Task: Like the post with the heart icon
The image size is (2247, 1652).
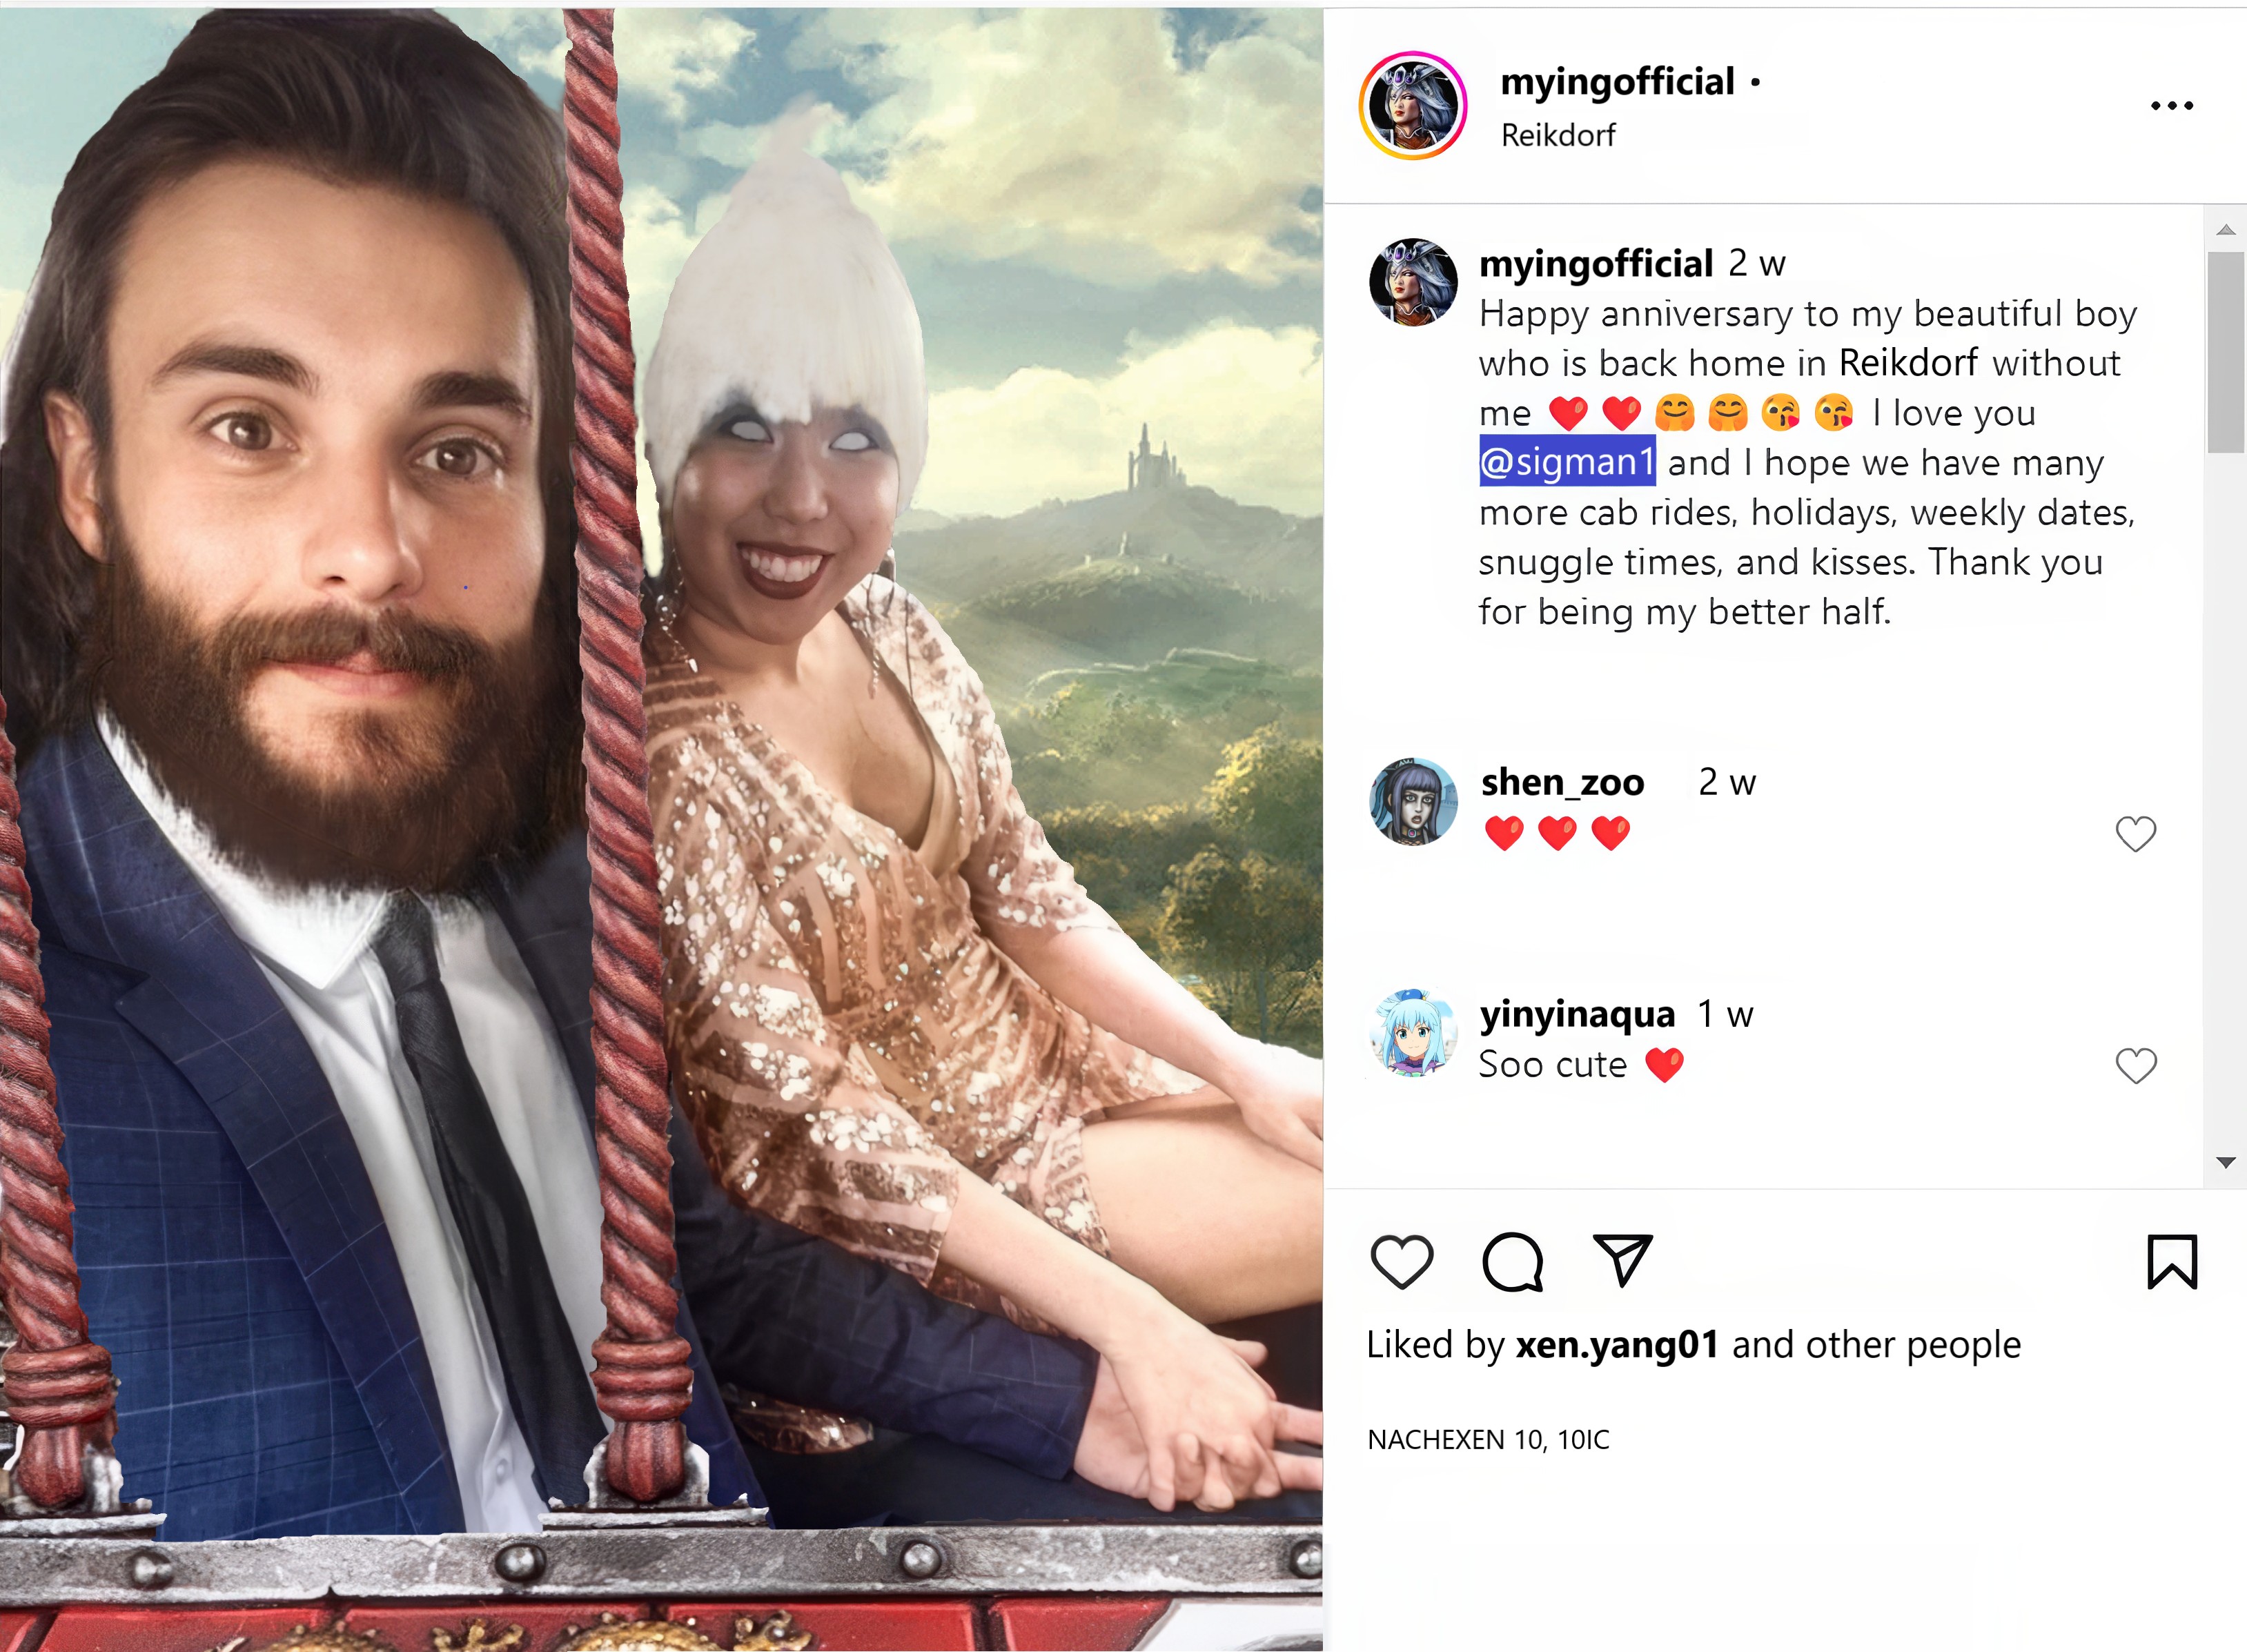Action: [1401, 1262]
